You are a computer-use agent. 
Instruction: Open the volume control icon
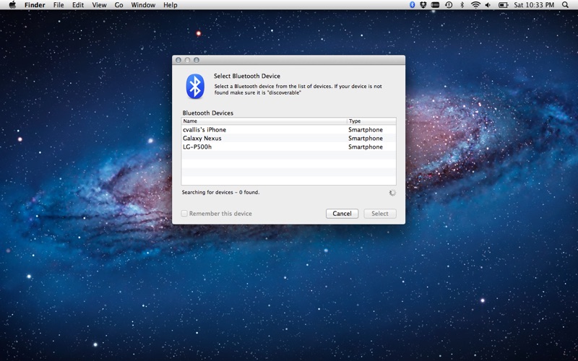pos(488,5)
